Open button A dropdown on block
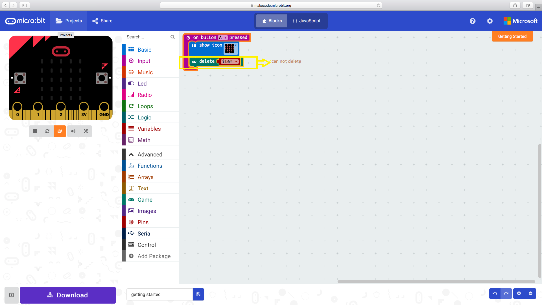This screenshot has height=305, width=542. click(223, 38)
